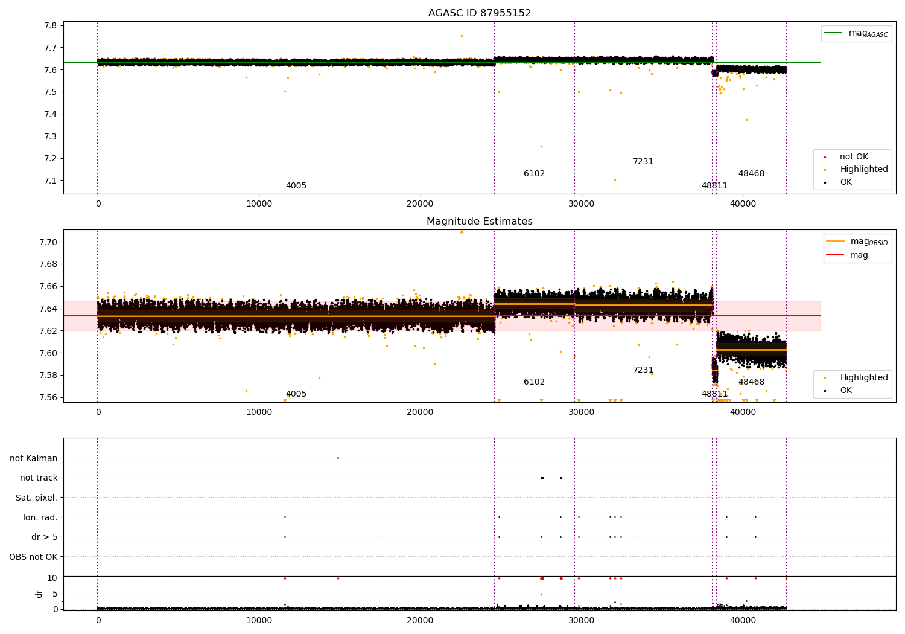
Task: Click obsid label 4005 in Magnitude Estimates plot
Action: pos(296,394)
